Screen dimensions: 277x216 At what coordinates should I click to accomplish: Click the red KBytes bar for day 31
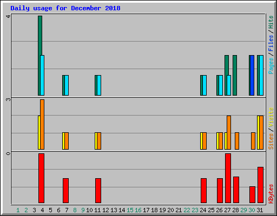pyautogui.click(x=260, y=185)
